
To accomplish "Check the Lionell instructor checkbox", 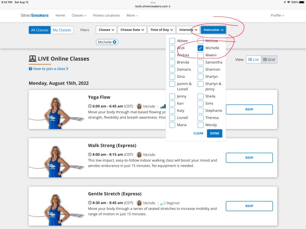I will coord(172,118).
